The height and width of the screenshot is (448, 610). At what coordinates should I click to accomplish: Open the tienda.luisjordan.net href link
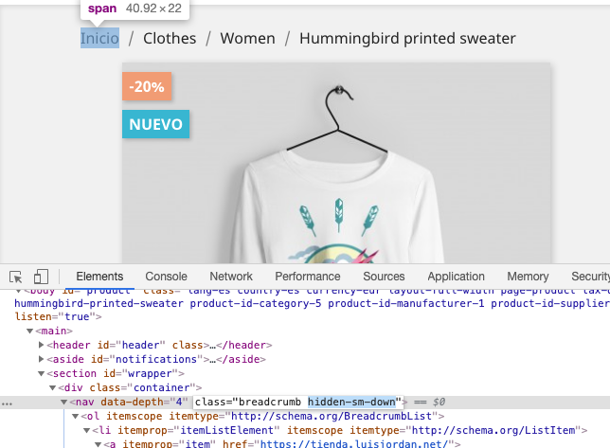tap(354, 443)
